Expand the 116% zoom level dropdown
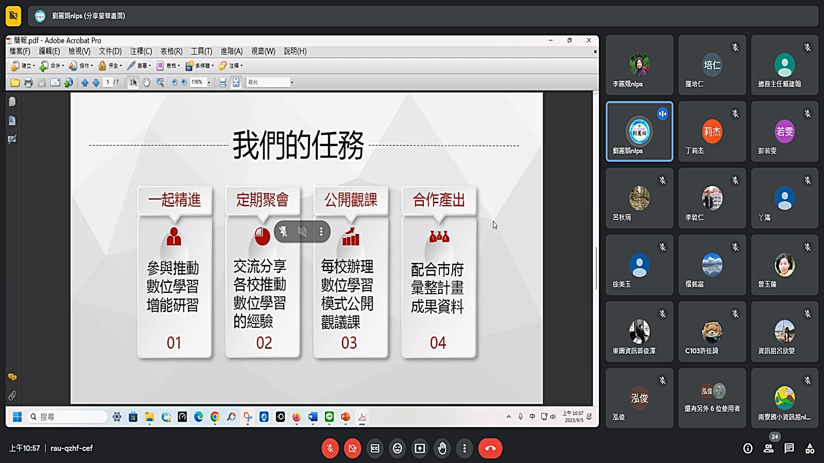This screenshot has height=463, width=824. [209, 82]
